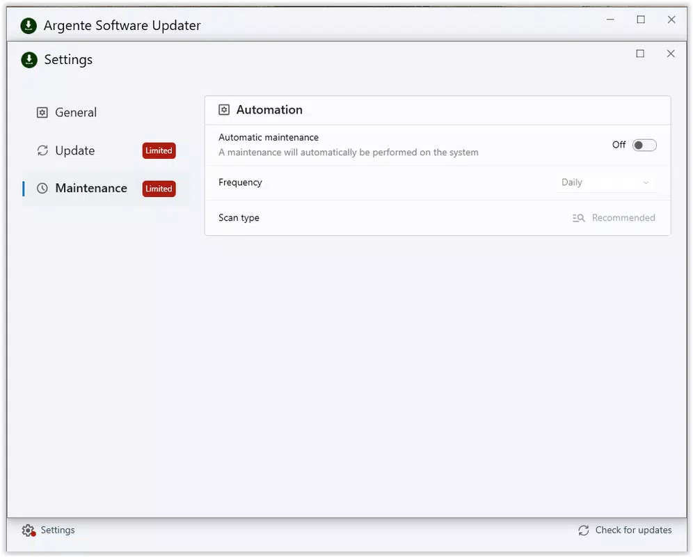Click the General gear-box icon

42,112
